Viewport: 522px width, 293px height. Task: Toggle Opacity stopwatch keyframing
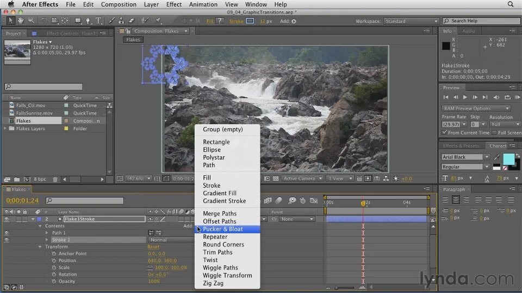point(54,282)
